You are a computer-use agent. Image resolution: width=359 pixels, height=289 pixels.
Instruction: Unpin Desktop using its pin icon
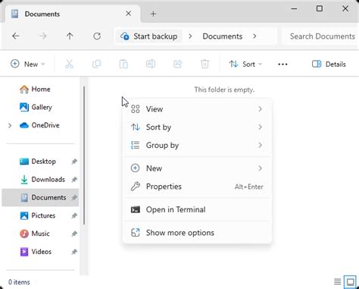click(x=74, y=162)
